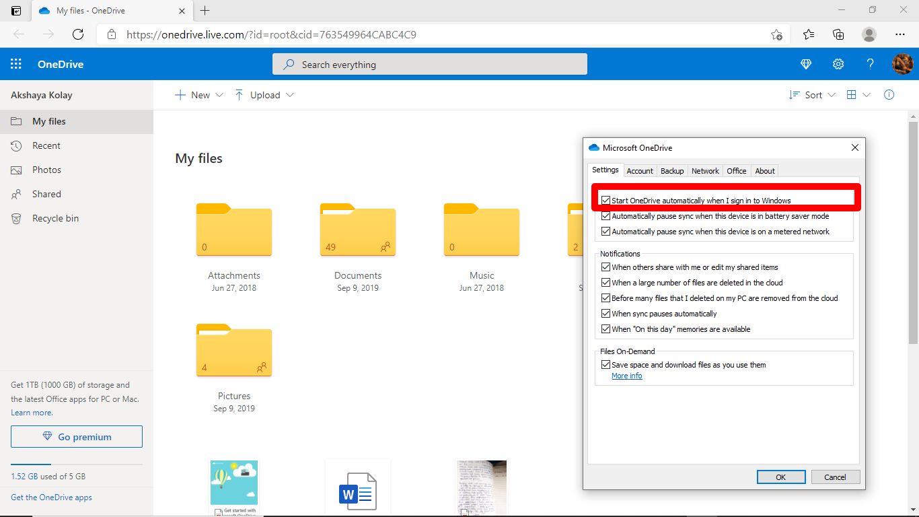Viewport: 919px width, 517px height.
Task: Go to OneDrive home logo text
Action: tap(61, 65)
